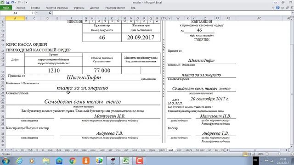The width and height of the screenshot is (294, 165).
Task: Open Customize Quick Access Toolbar dropdown
Action: (26, 2)
